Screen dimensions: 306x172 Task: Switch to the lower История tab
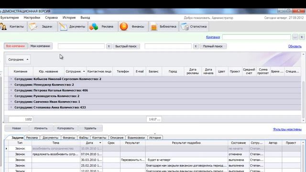[x=155, y=138]
